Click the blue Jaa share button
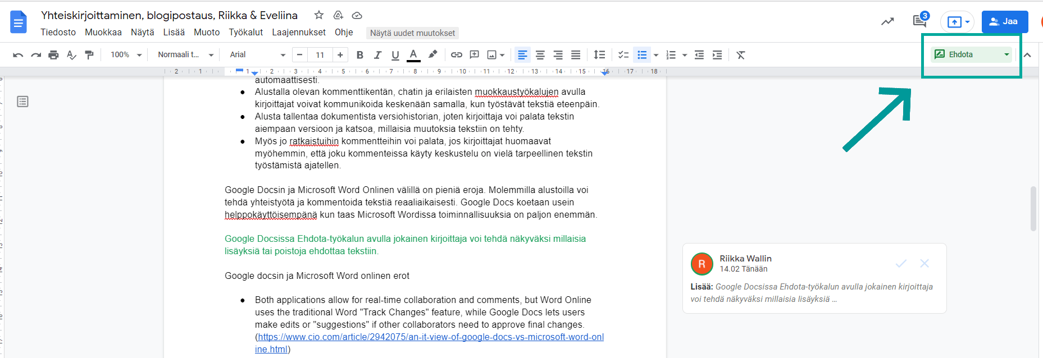 pos(1005,22)
